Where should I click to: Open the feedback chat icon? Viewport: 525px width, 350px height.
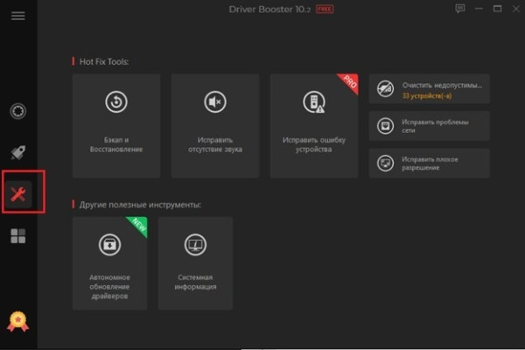pos(460,9)
